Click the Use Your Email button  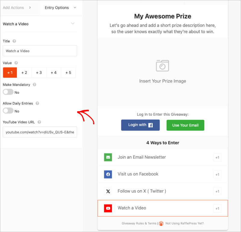185,125
